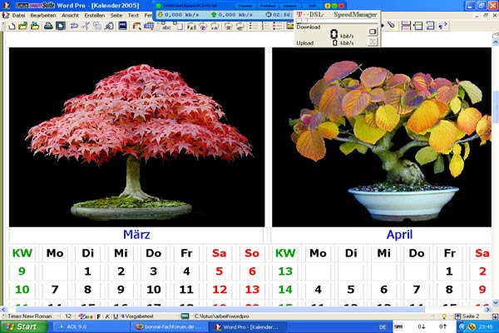Open the Bearbeiten menu

pos(43,15)
